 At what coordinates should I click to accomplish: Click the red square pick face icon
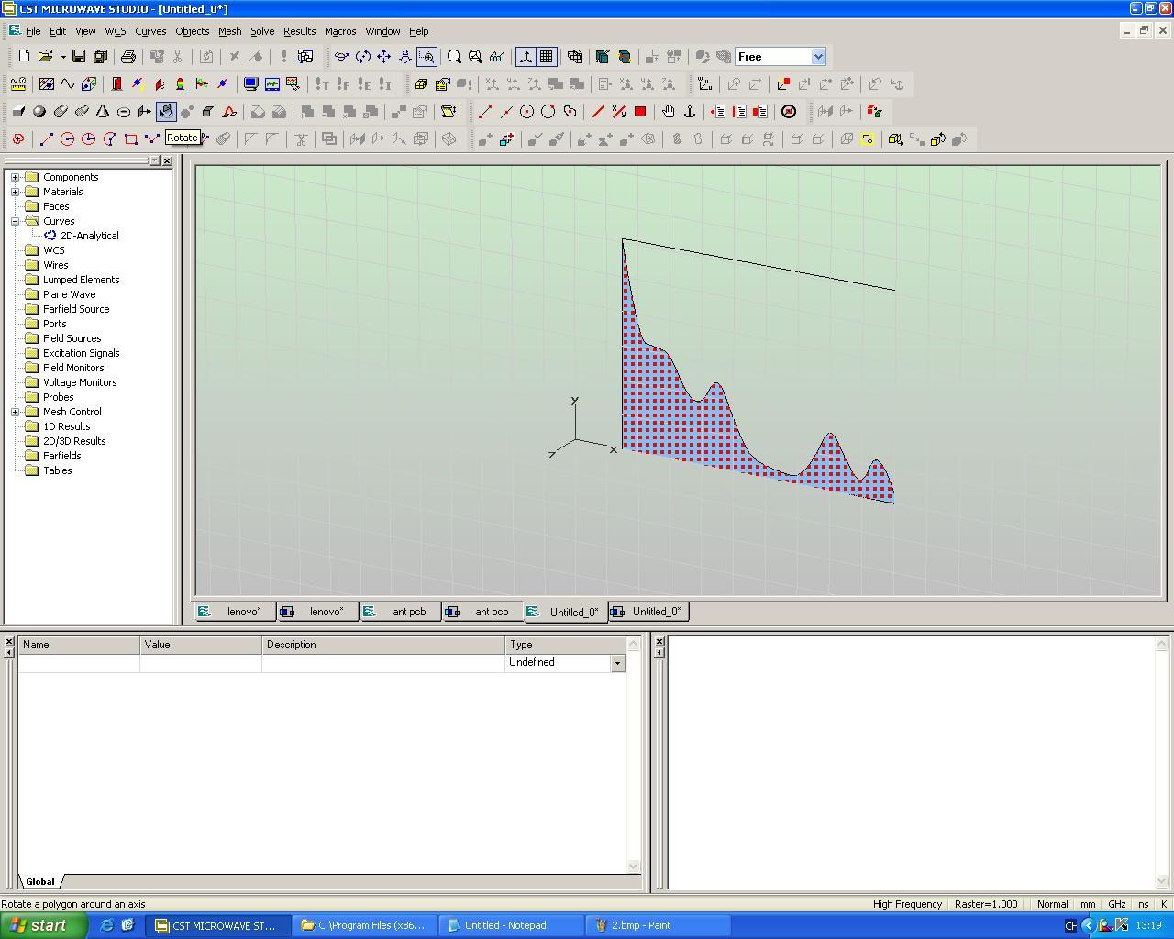tap(640, 112)
